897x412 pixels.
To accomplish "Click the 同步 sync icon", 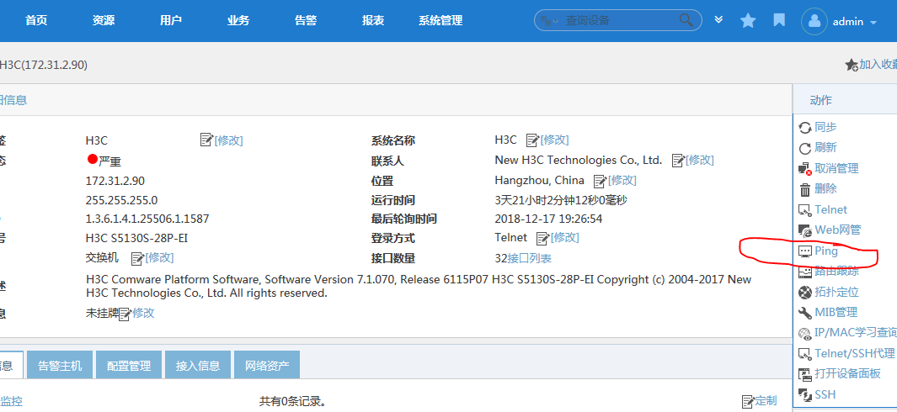I will (805, 128).
